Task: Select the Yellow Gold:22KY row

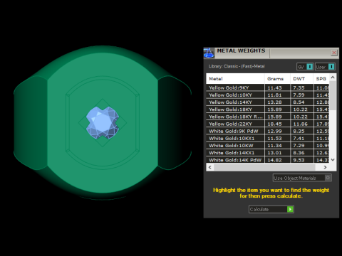Action: pyautogui.click(x=268, y=124)
